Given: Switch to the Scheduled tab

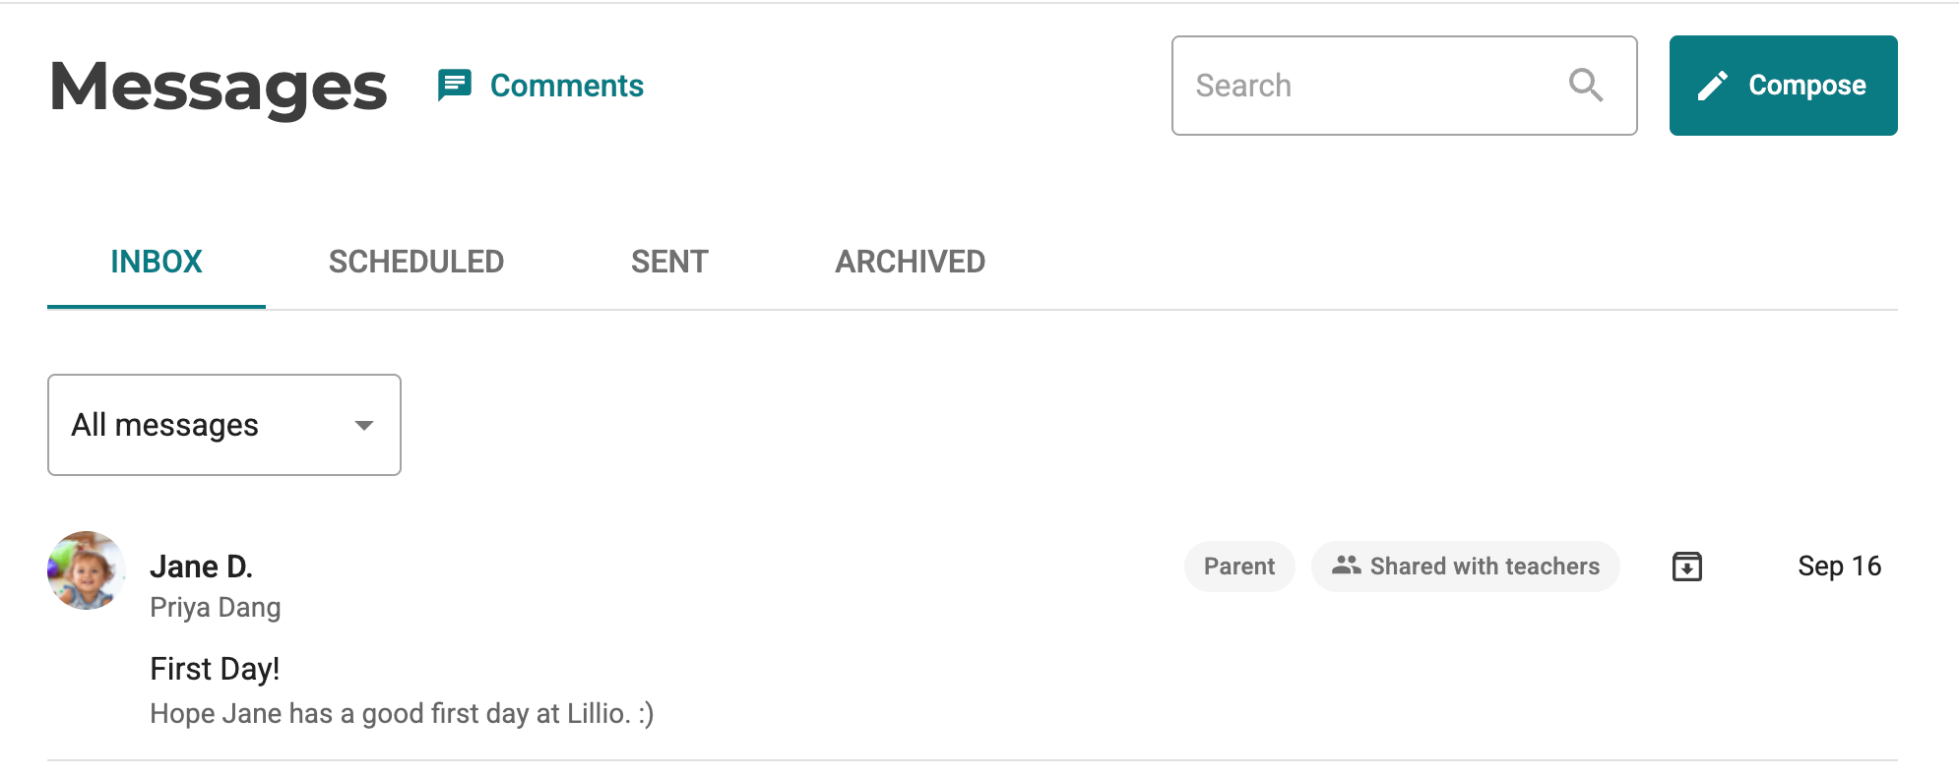Looking at the screenshot, I should pyautogui.click(x=416, y=262).
